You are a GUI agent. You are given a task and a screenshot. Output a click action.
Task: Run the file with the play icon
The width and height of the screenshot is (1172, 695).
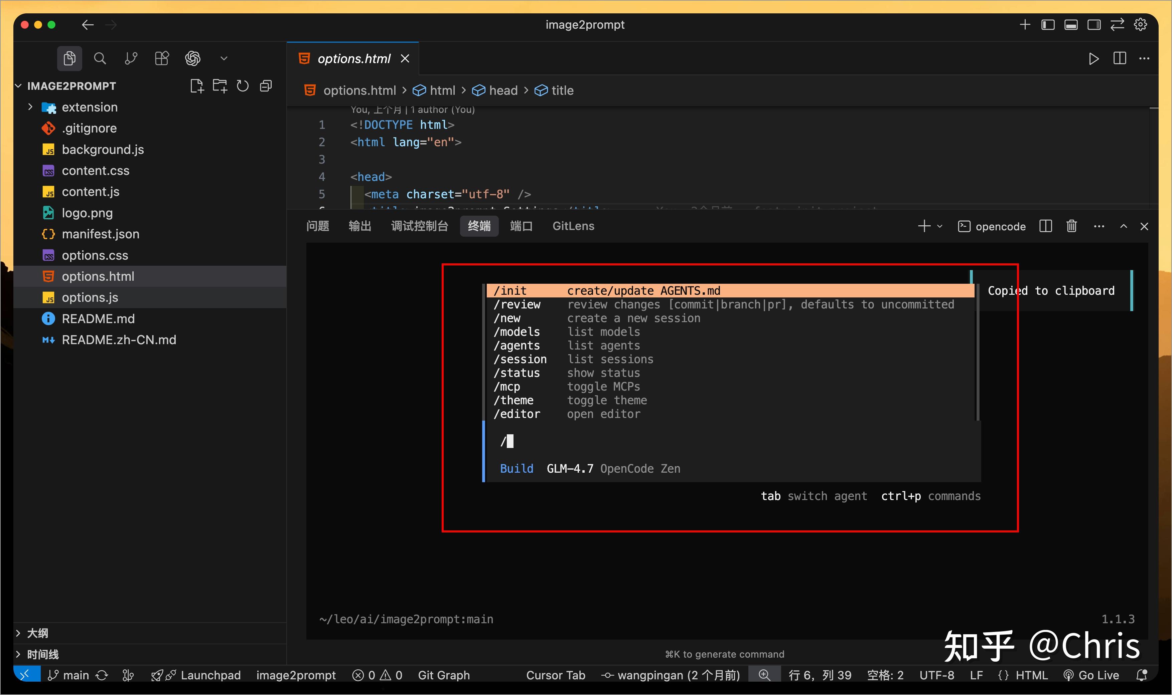[x=1094, y=59]
